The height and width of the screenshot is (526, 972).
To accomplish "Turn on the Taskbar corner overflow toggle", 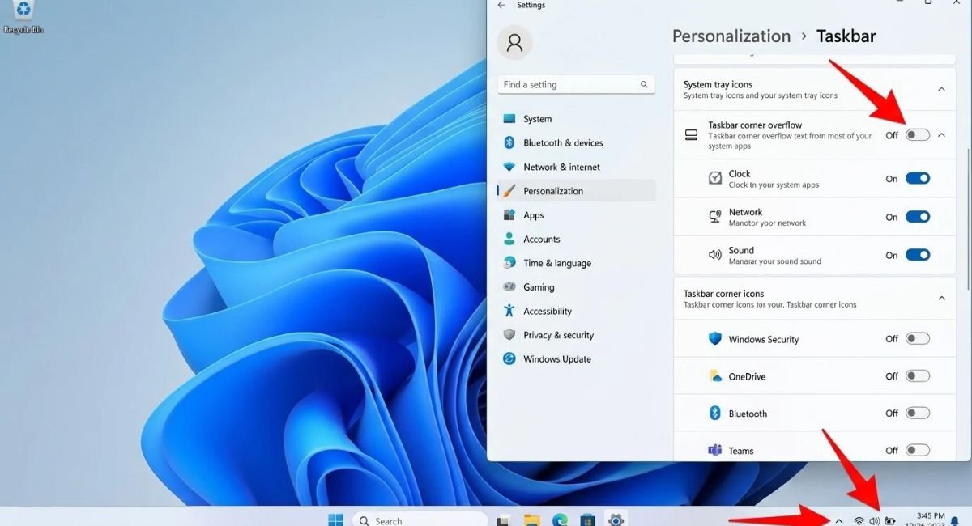I will tap(918, 135).
